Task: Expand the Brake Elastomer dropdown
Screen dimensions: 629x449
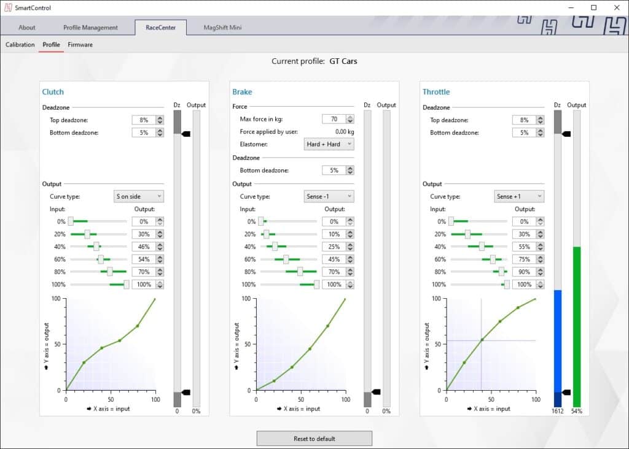Action: (329, 144)
